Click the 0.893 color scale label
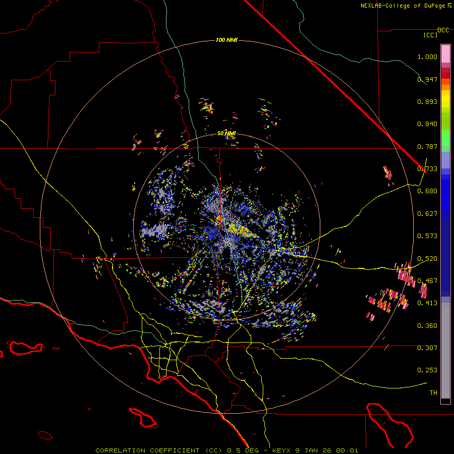The width and height of the screenshot is (454, 454). [x=427, y=101]
